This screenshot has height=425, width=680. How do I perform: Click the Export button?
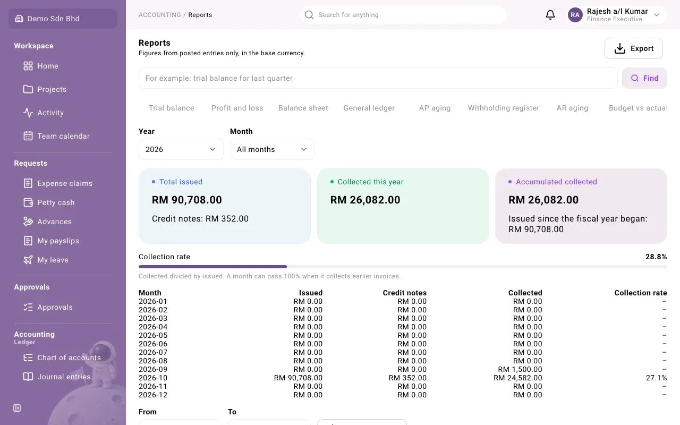tap(634, 48)
